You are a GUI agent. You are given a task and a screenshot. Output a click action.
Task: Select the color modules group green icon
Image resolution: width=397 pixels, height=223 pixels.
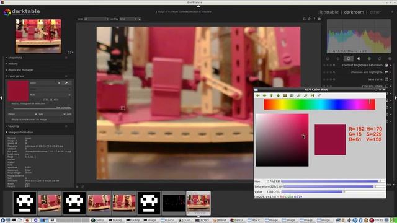pyautogui.click(x=369, y=59)
